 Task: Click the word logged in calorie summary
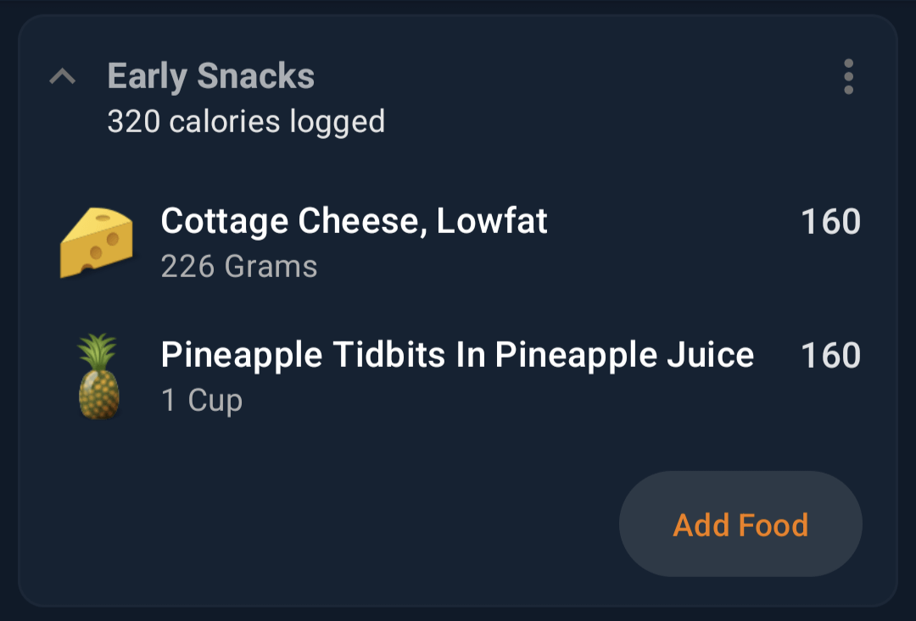337,122
